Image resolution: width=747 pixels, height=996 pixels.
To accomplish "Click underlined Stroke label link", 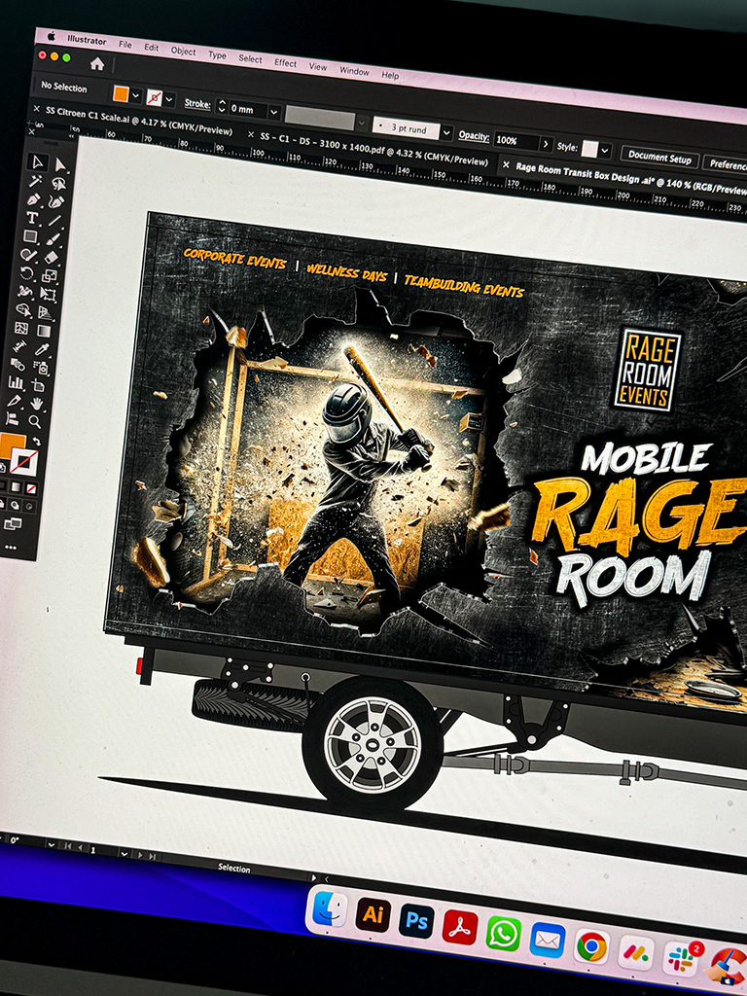I will coord(196,103).
